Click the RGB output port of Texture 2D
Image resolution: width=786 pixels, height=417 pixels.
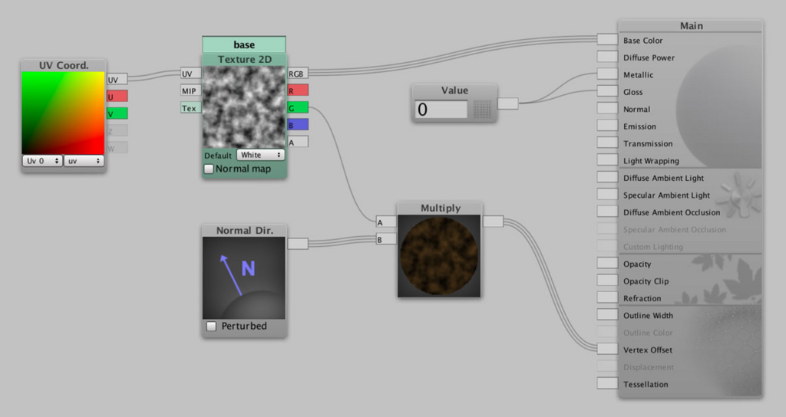coord(298,73)
